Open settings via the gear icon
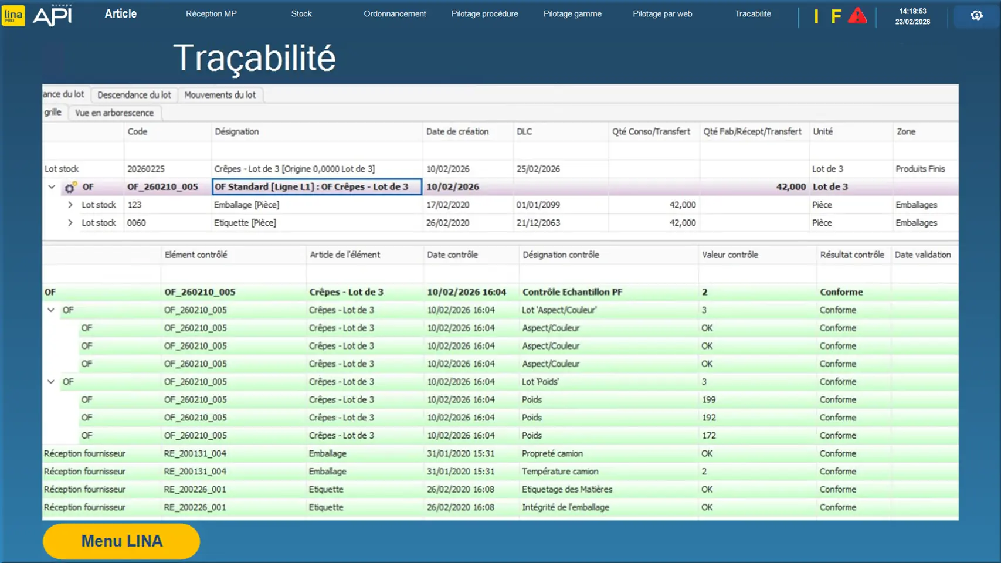The height and width of the screenshot is (563, 1001). coord(976,16)
